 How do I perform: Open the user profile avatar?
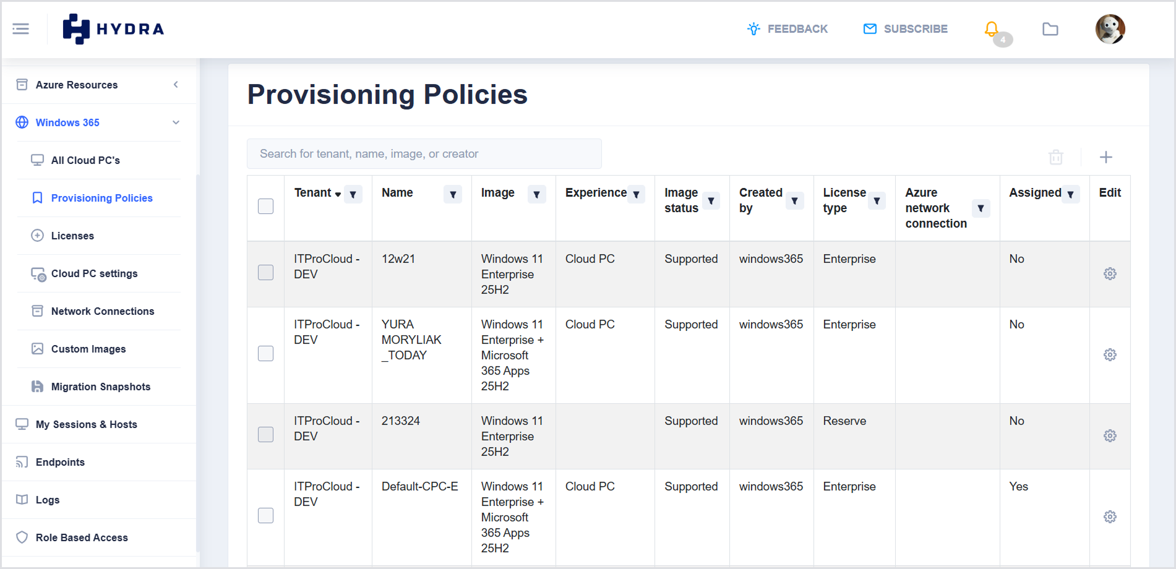(1110, 29)
